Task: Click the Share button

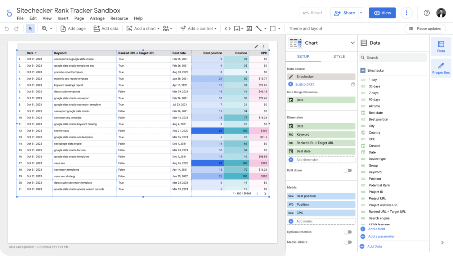Action: point(345,13)
